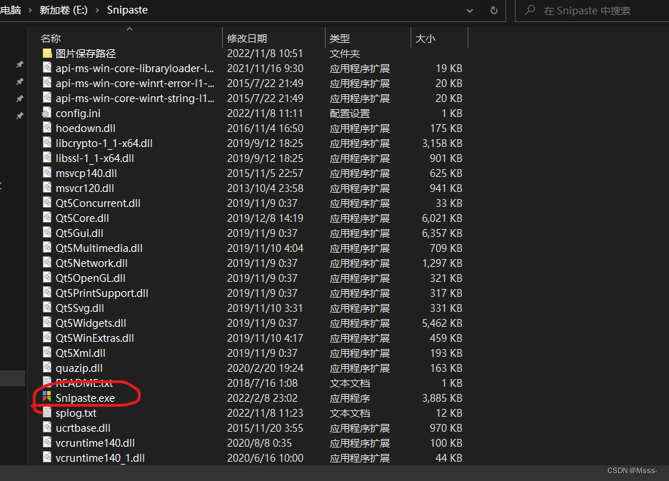Click the msvcp140.dll file icon

point(47,173)
